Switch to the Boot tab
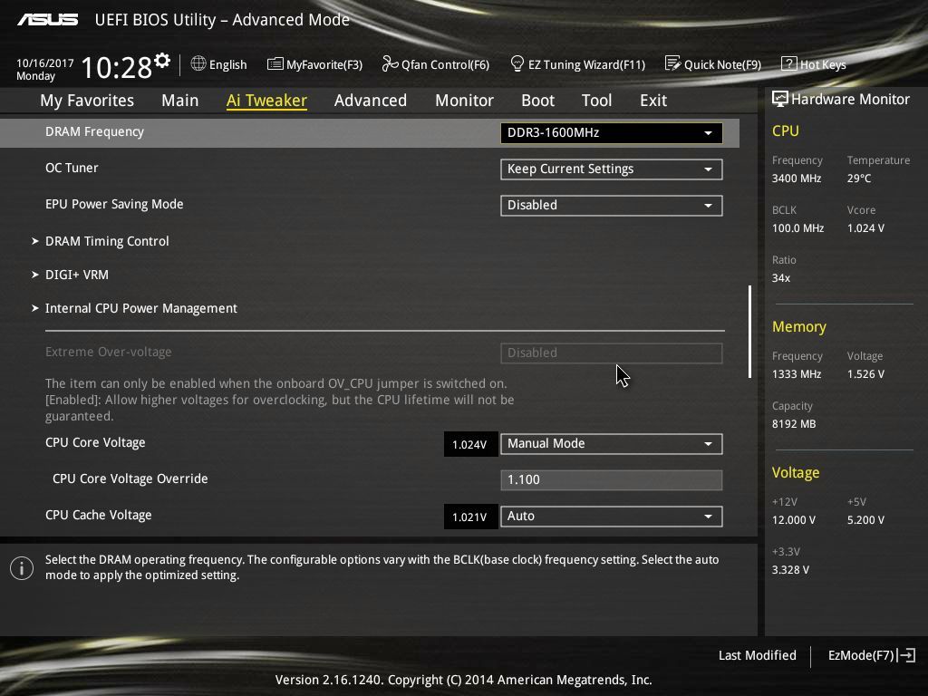The width and height of the screenshot is (928, 696). click(x=537, y=100)
